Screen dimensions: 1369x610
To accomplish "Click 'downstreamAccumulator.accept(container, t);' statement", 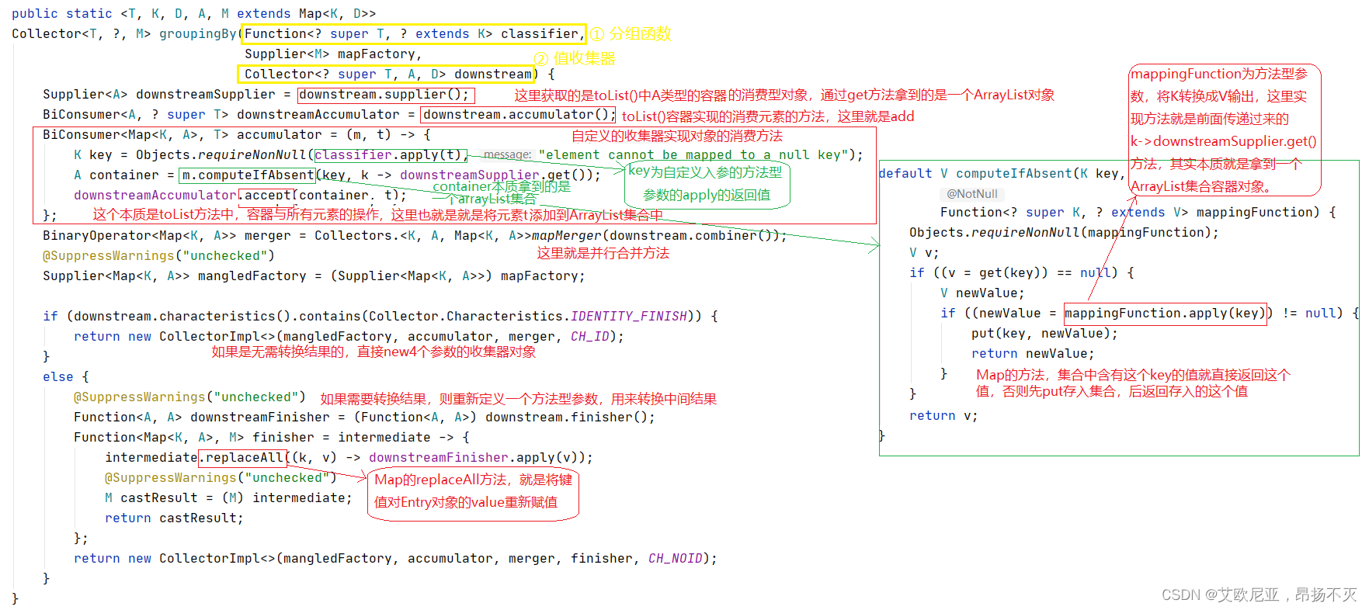I will (240, 195).
